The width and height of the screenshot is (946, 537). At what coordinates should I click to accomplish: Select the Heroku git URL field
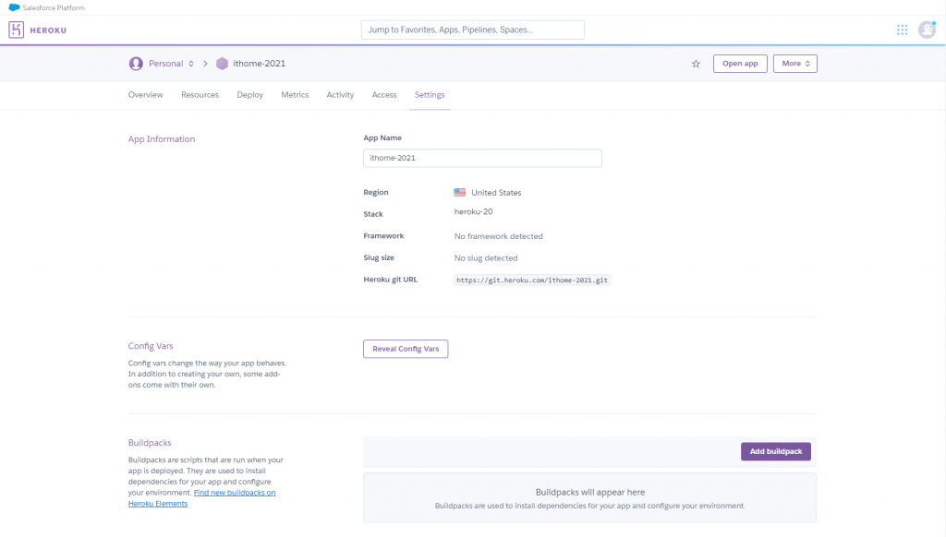pos(531,280)
